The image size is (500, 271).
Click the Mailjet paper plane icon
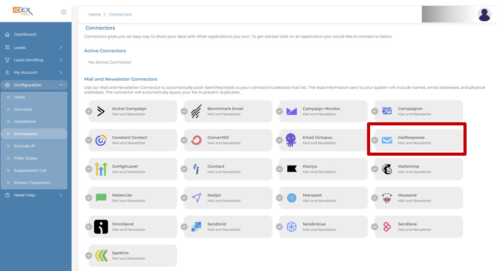196,198
